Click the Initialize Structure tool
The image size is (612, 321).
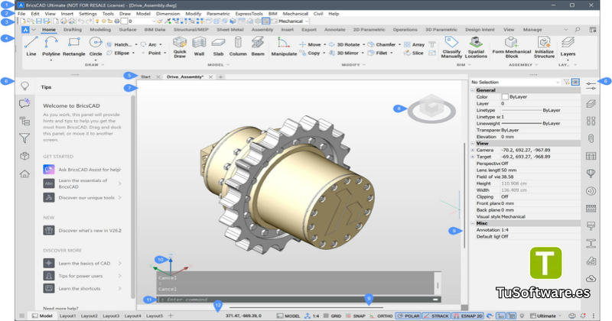(x=544, y=47)
